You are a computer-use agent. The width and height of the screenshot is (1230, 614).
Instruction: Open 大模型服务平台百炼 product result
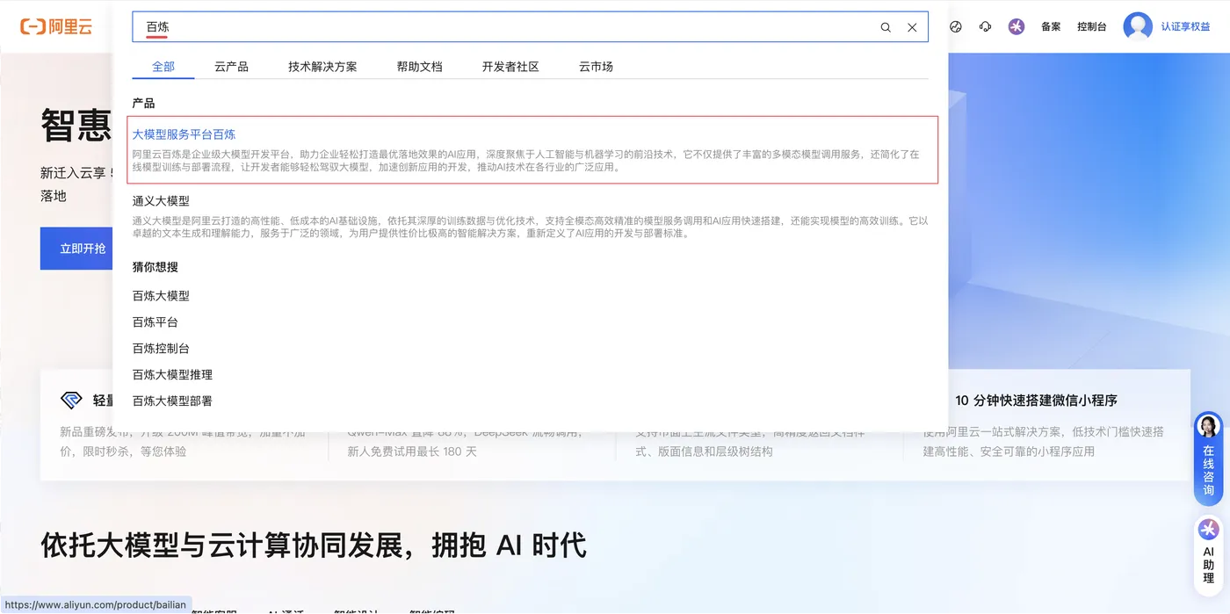pyautogui.click(x=532, y=149)
